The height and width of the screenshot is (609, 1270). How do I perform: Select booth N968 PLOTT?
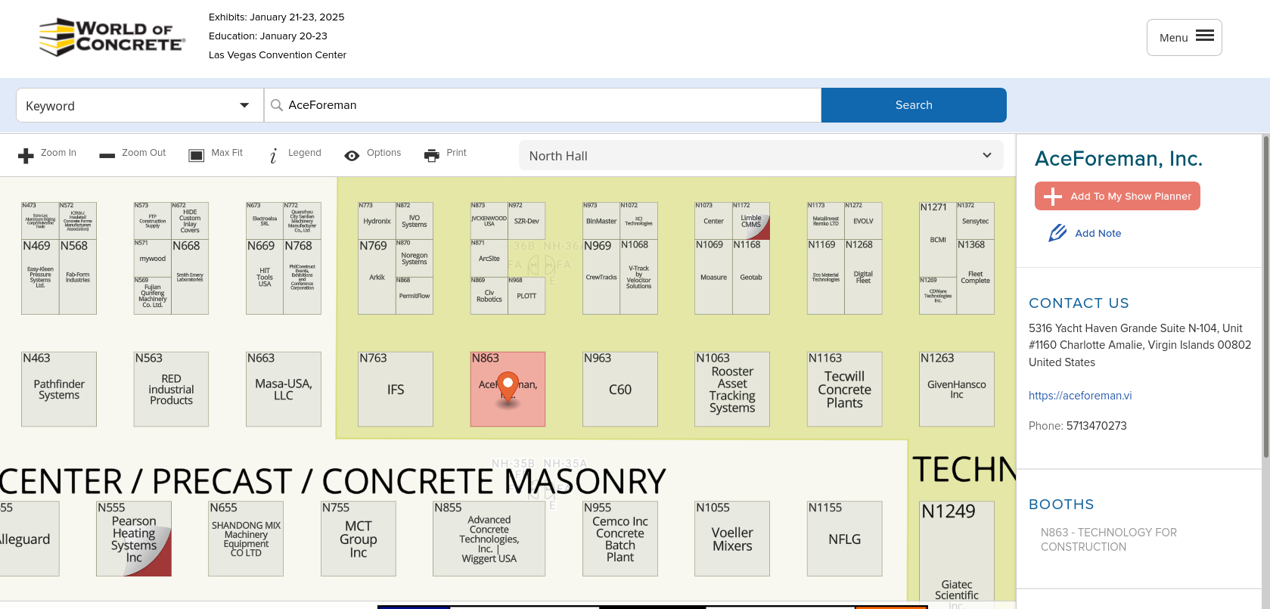coord(526,296)
